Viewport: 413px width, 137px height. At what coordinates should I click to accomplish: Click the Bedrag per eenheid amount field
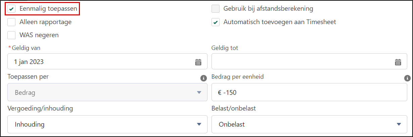309,92
